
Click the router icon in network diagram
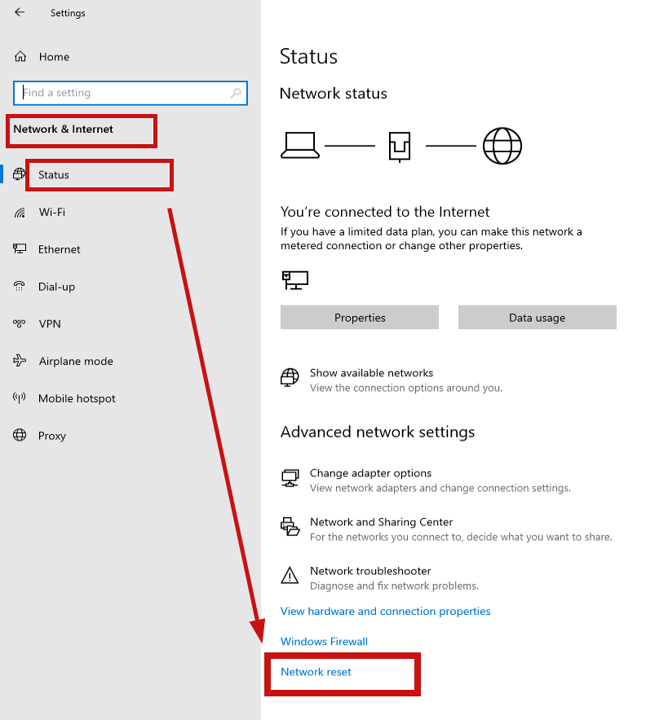pyautogui.click(x=400, y=147)
